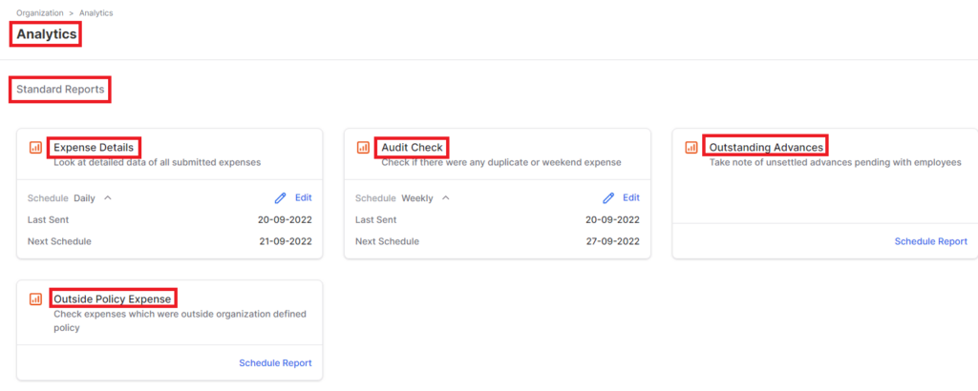Click pencil icon in Audit Check card
This screenshot has width=978, height=391.
coord(608,198)
